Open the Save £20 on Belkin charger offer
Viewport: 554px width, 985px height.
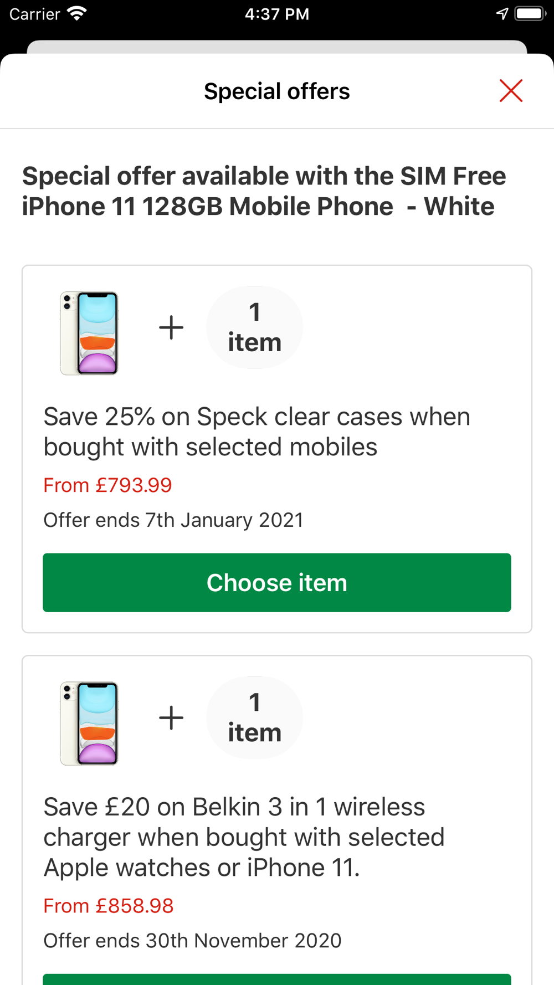(x=244, y=837)
